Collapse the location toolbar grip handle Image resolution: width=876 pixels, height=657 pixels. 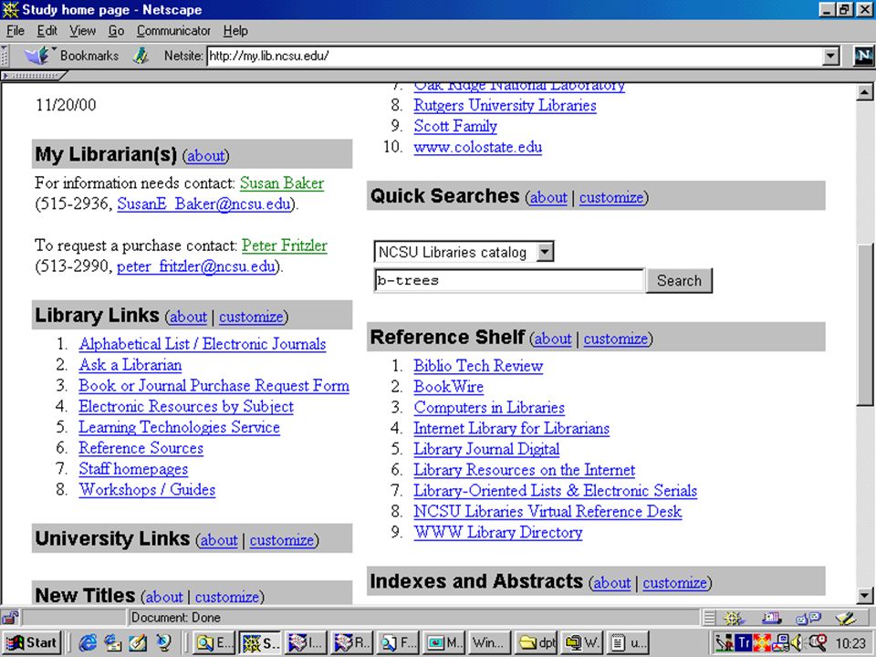(5, 56)
